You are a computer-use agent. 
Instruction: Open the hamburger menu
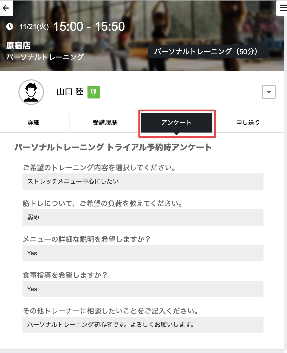(x=283, y=8)
